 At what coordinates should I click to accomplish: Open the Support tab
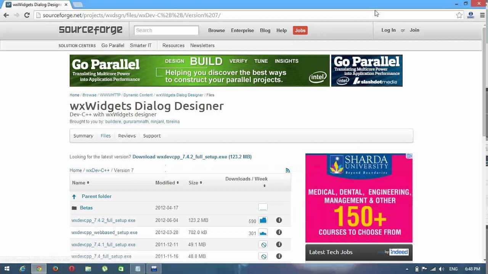[x=152, y=136]
